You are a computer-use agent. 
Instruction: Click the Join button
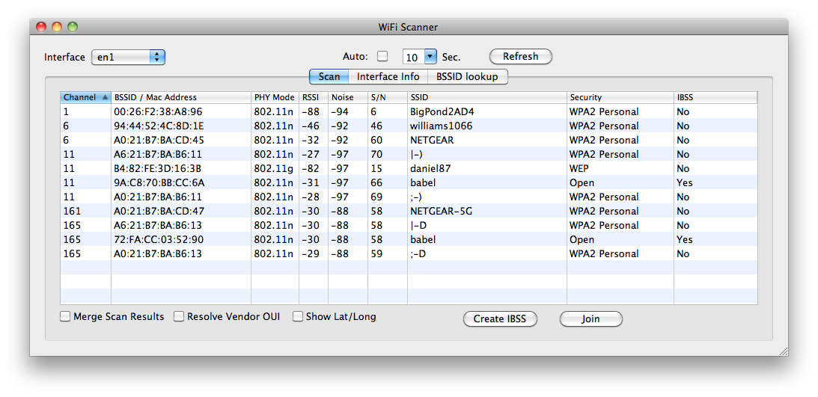[x=590, y=318]
